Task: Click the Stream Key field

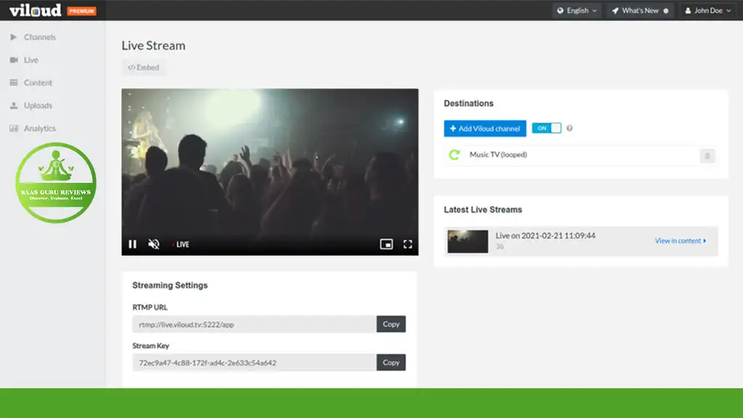Action: [255, 363]
